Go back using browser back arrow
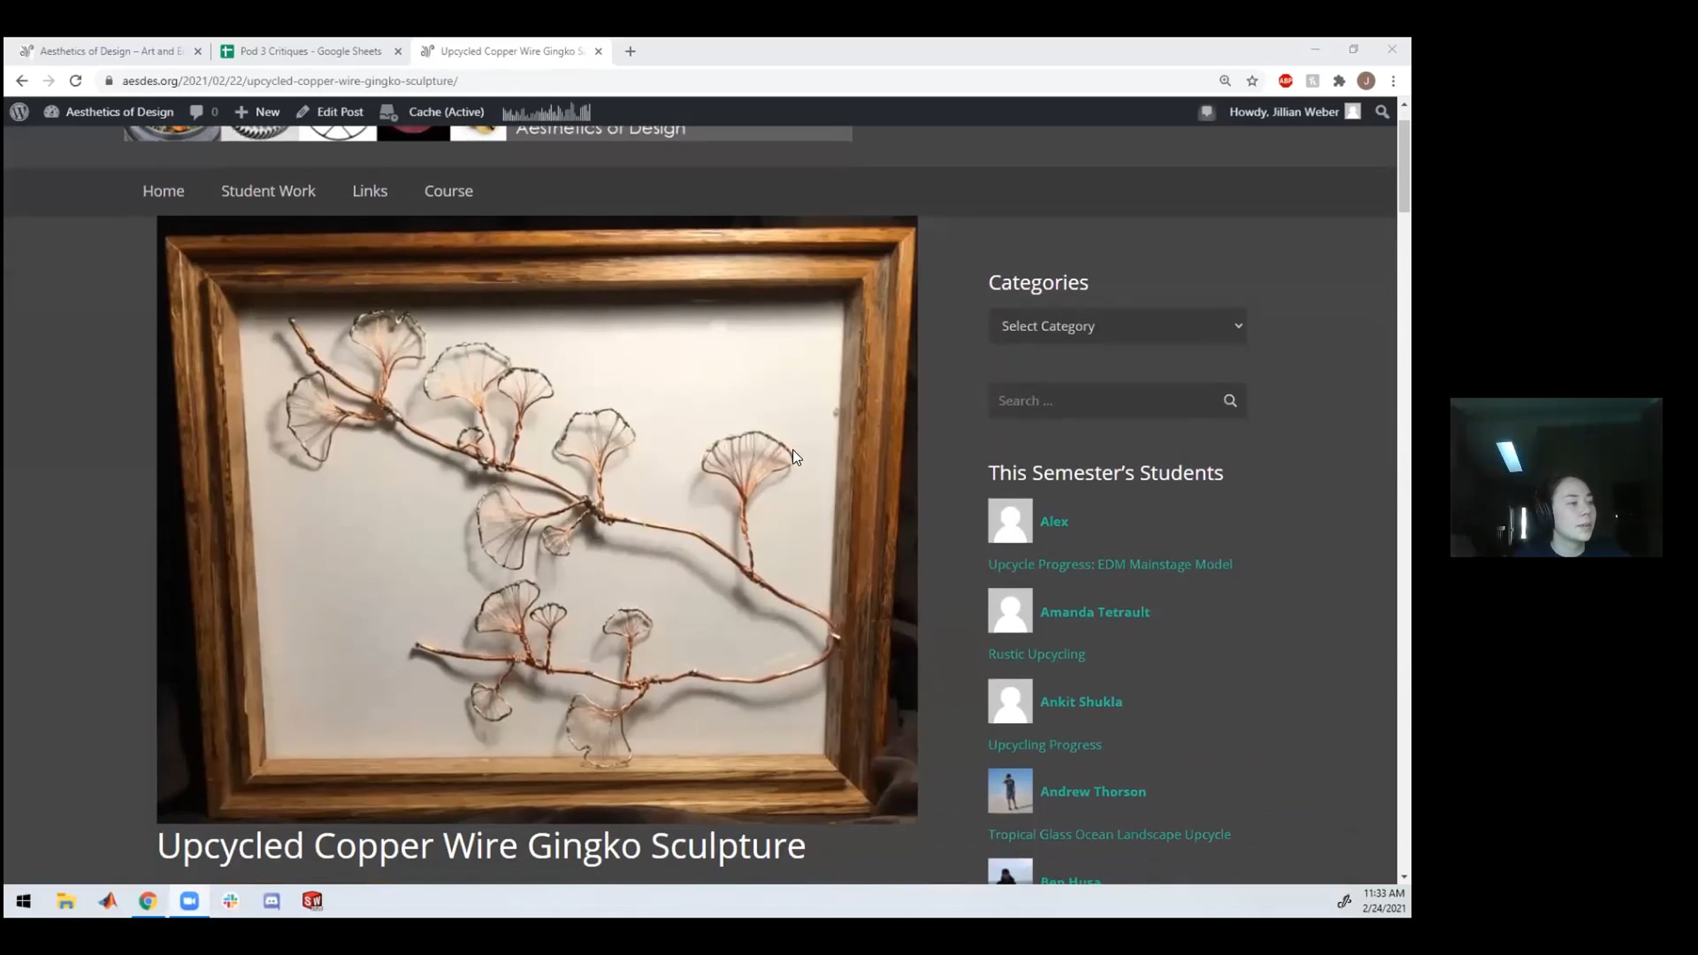 (x=22, y=81)
